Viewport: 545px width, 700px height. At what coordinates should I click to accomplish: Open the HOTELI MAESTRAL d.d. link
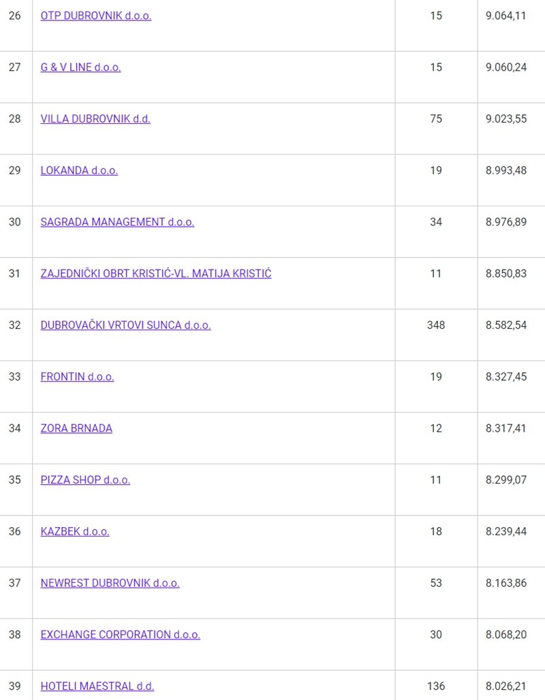(x=97, y=686)
